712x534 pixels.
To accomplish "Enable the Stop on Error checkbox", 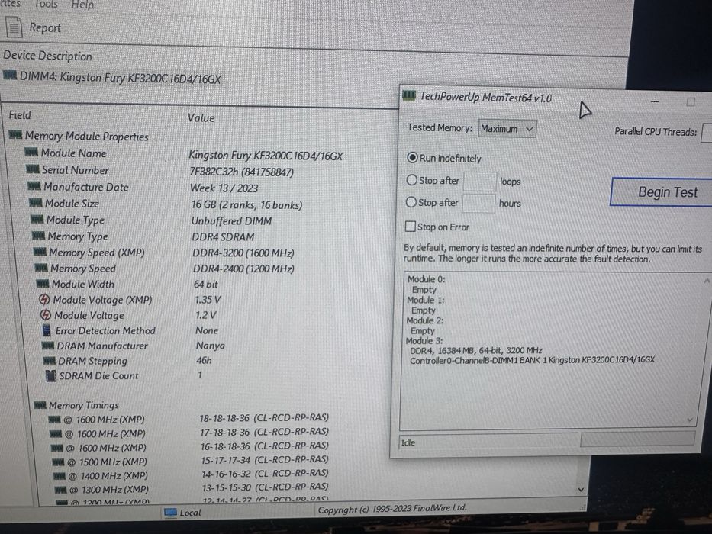I will point(410,226).
